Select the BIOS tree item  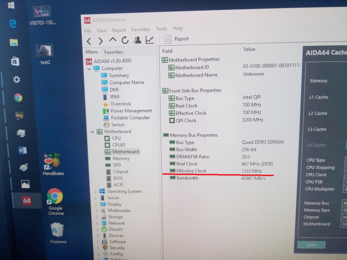pos(115,178)
